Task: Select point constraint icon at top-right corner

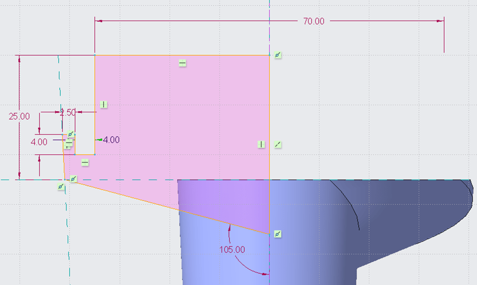Action: 278,55
